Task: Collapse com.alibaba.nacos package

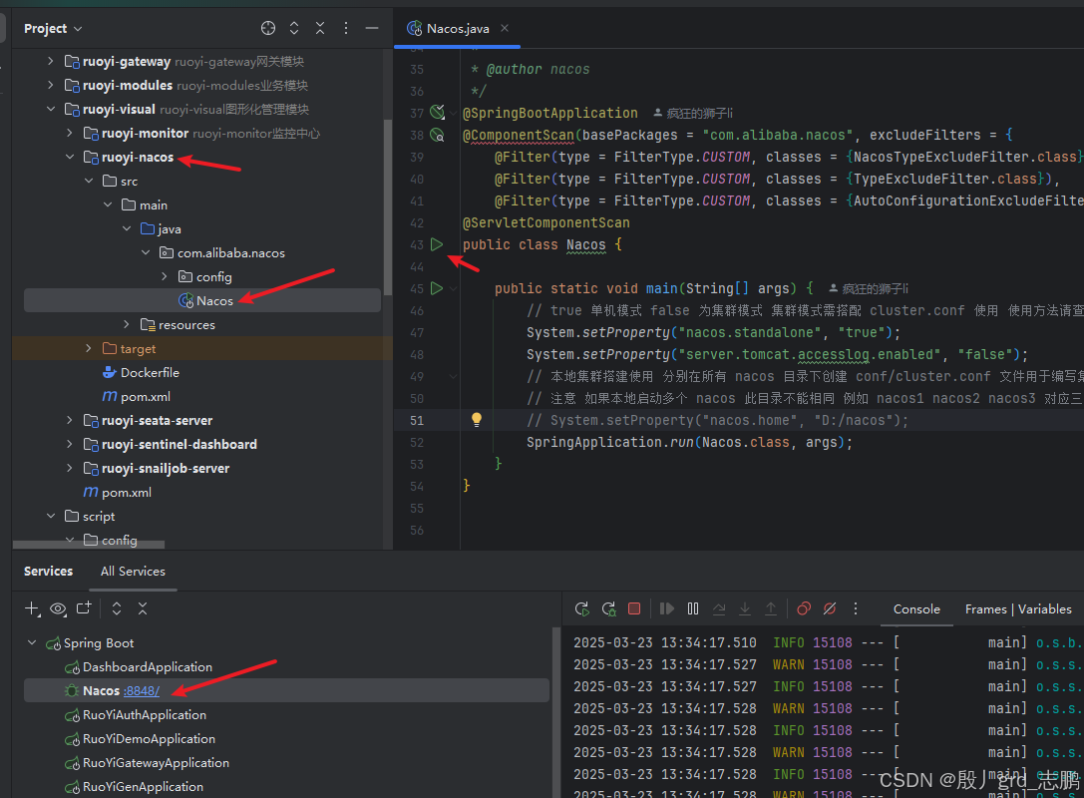Action: pos(146,252)
